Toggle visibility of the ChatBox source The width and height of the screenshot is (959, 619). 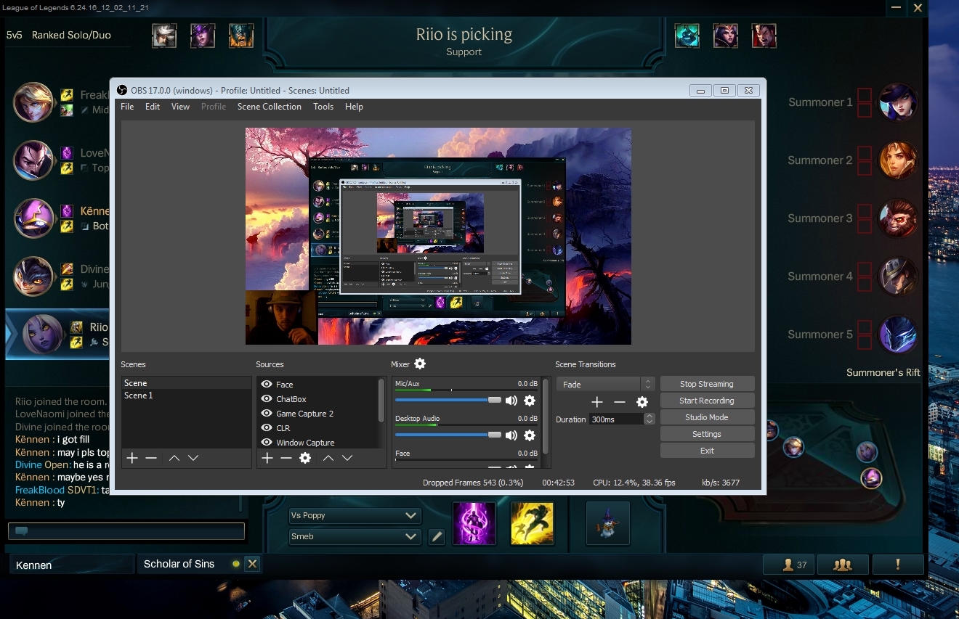point(267,399)
